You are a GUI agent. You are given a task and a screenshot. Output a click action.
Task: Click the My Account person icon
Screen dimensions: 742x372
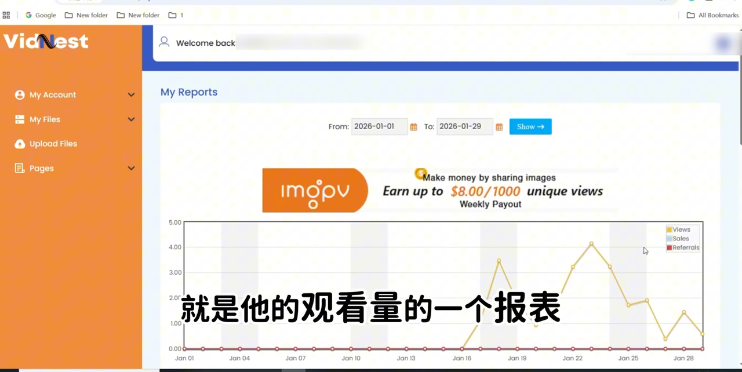pyautogui.click(x=20, y=95)
